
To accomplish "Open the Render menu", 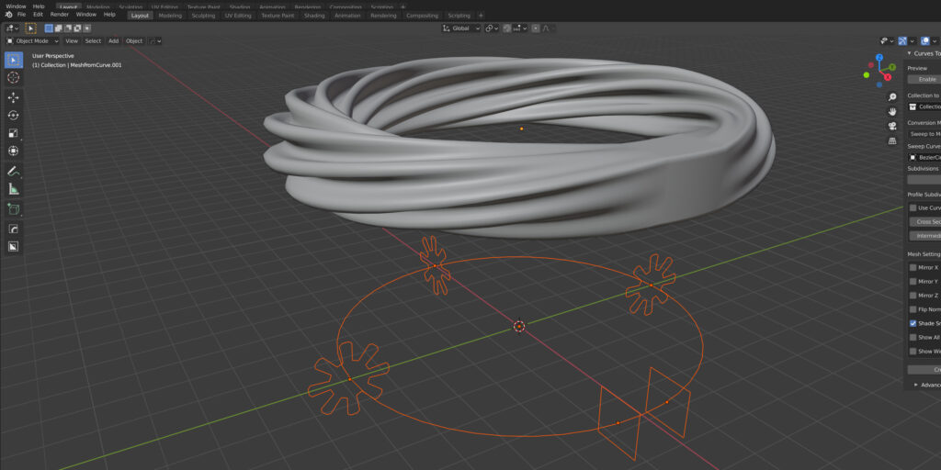I will tap(60, 15).
